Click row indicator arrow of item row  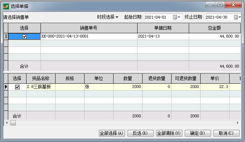click(x=6, y=87)
